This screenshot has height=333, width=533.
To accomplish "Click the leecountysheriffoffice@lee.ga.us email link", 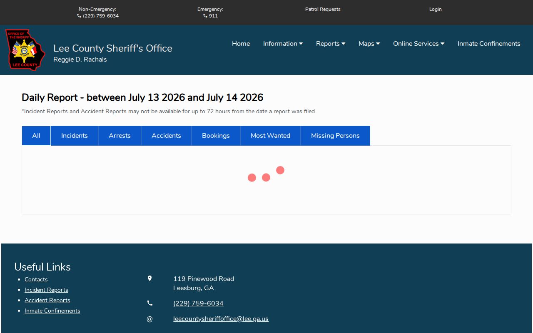I will coord(221,319).
